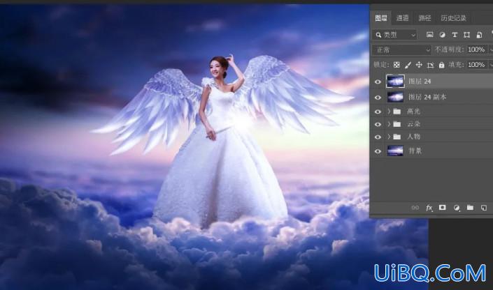Lock artboard nesting crop-style icon
The height and width of the screenshot is (290, 493).
click(431, 65)
